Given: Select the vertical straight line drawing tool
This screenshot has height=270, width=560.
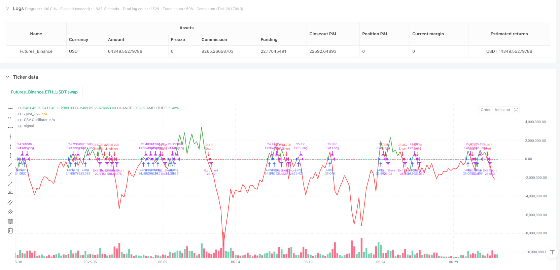Looking at the screenshot, I should (10, 137).
